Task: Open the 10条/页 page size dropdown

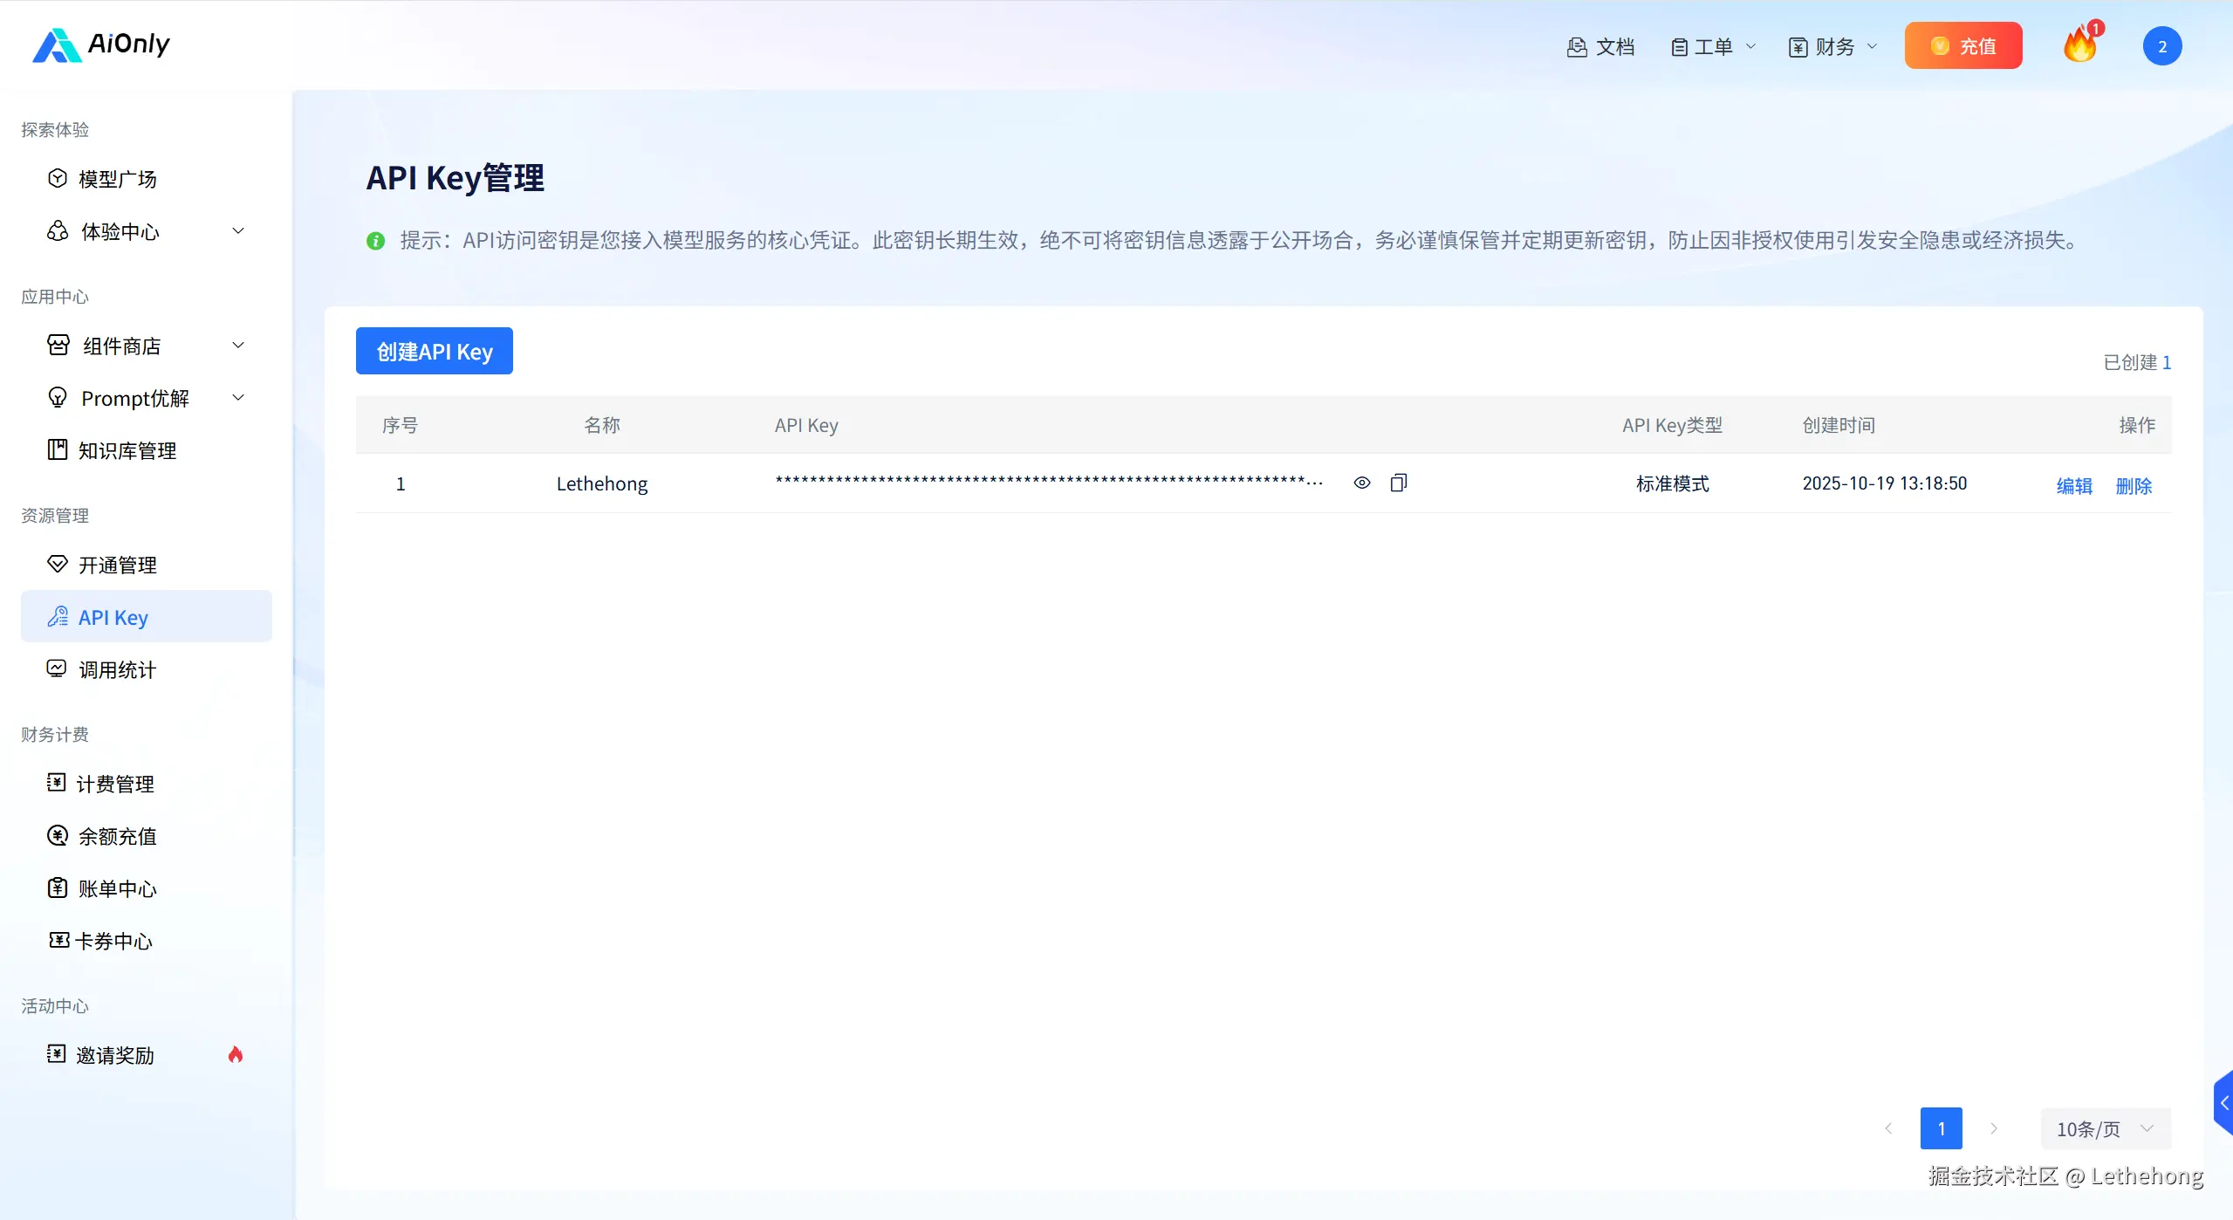Action: click(2105, 1128)
